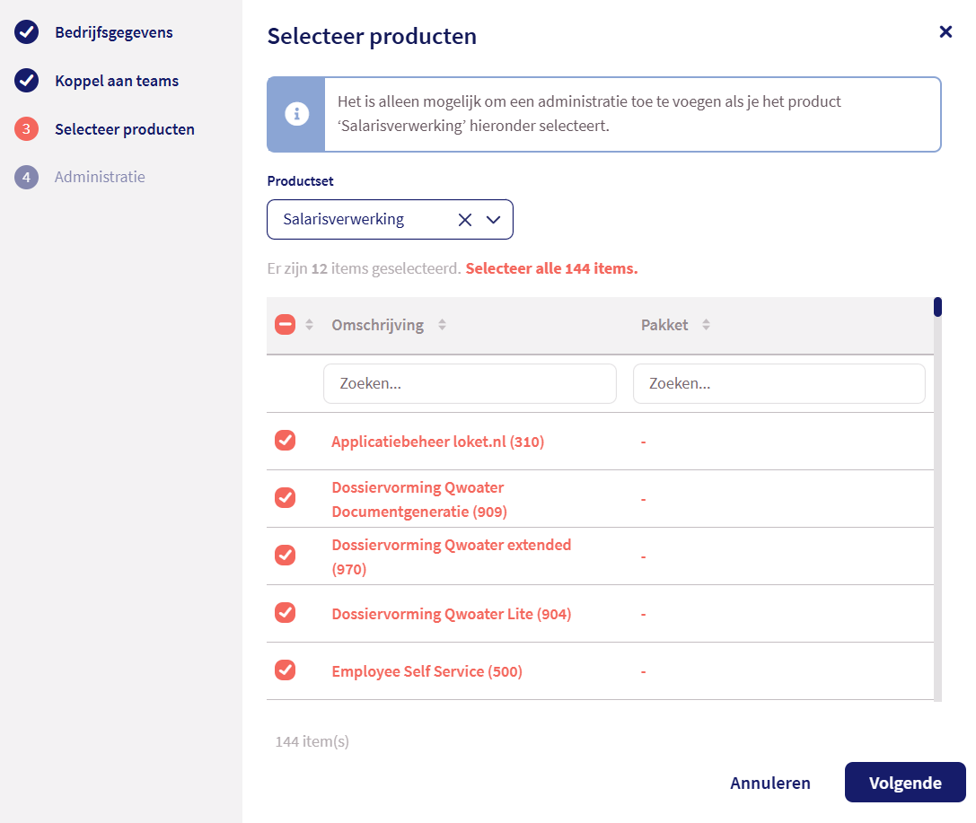Go to Selecteer producten step
The height and width of the screenshot is (823, 976).
click(x=124, y=129)
